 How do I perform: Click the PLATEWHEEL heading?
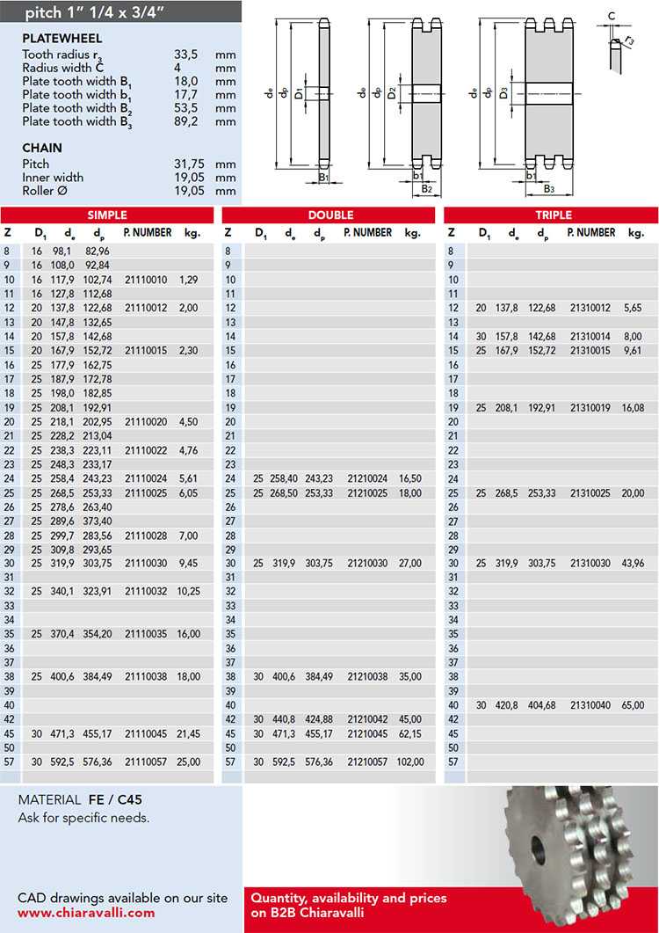[62, 39]
